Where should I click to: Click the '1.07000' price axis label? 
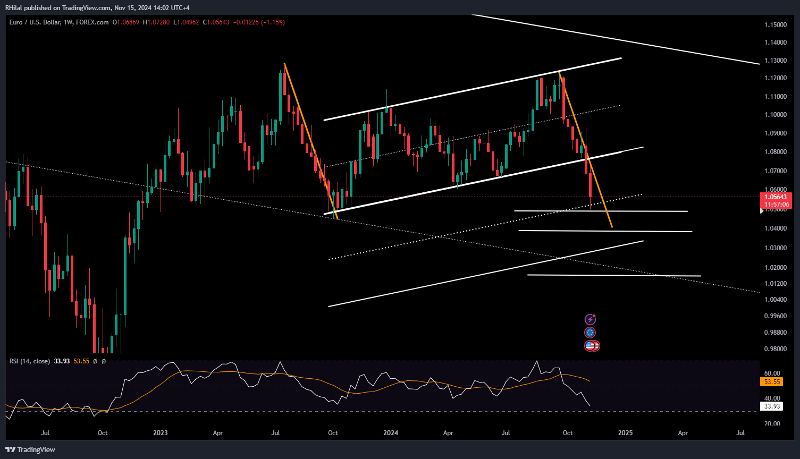(x=776, y=171)
